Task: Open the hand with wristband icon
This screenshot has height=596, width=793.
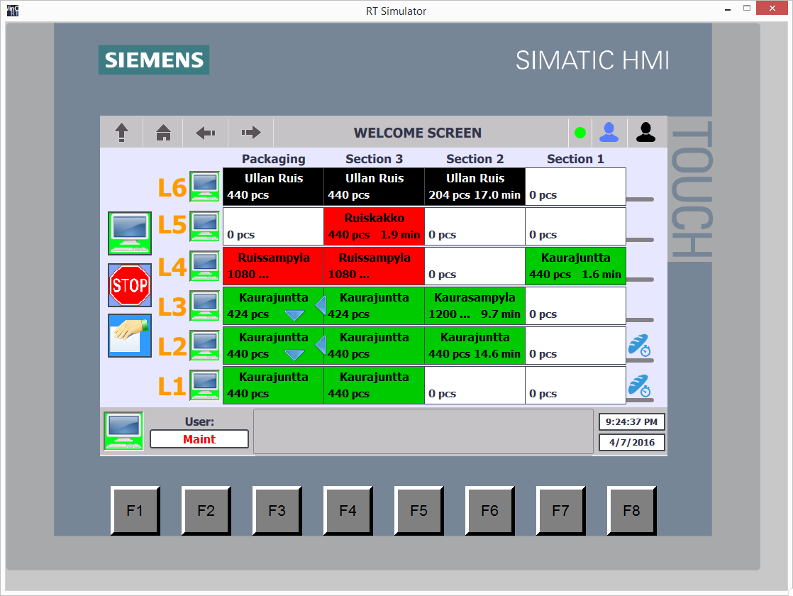Action: point(130,336)
